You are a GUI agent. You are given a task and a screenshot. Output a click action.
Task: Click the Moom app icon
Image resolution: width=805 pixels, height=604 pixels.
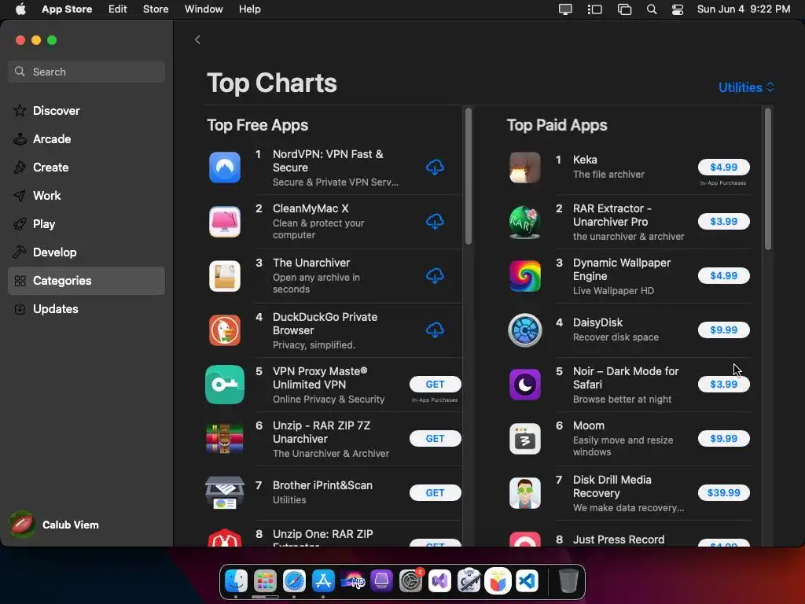[524, 439]
